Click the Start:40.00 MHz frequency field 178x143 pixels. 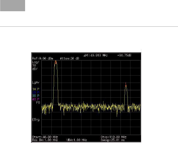click(x=45, y=137)
